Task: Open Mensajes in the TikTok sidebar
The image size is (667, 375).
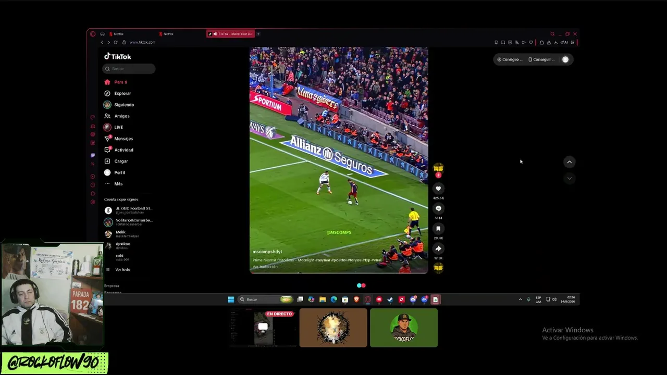Action: tap(119, 139)
